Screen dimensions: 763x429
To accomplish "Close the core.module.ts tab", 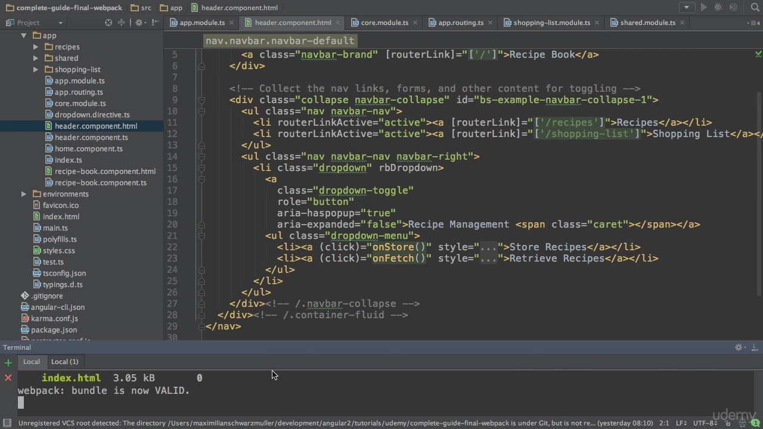I will (x=415, y=23).
